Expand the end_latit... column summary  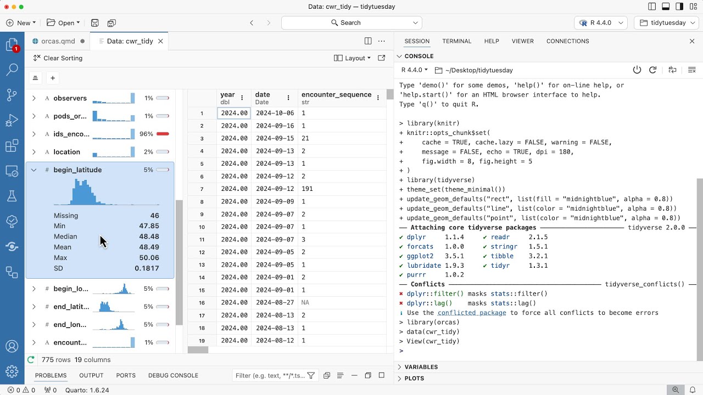point(34,307)
